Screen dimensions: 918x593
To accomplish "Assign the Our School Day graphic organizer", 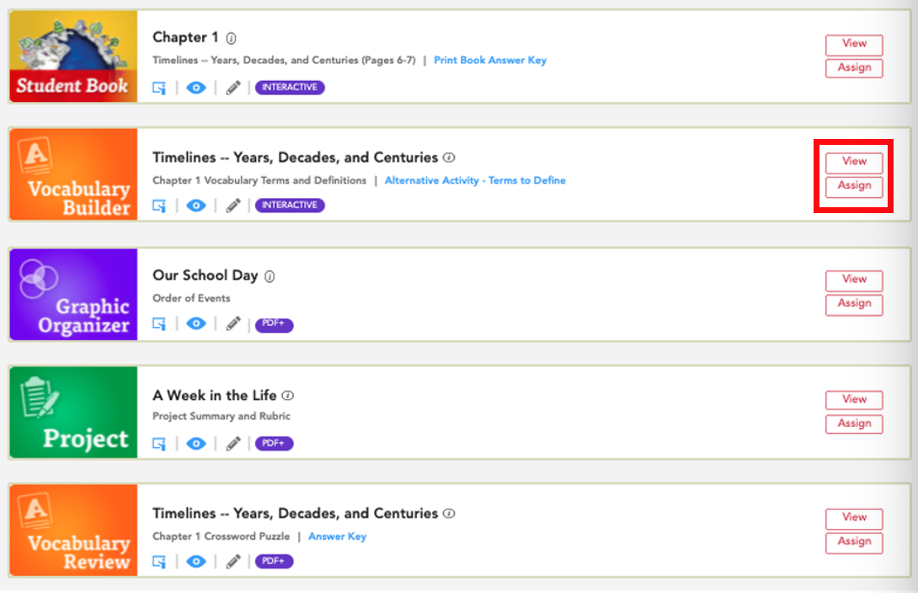I will point(854,304).
